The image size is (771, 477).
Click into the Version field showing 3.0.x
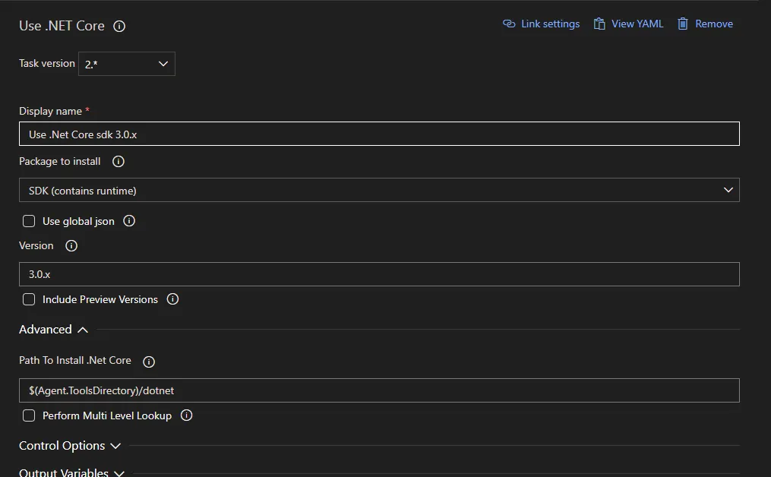coord(379,274)
